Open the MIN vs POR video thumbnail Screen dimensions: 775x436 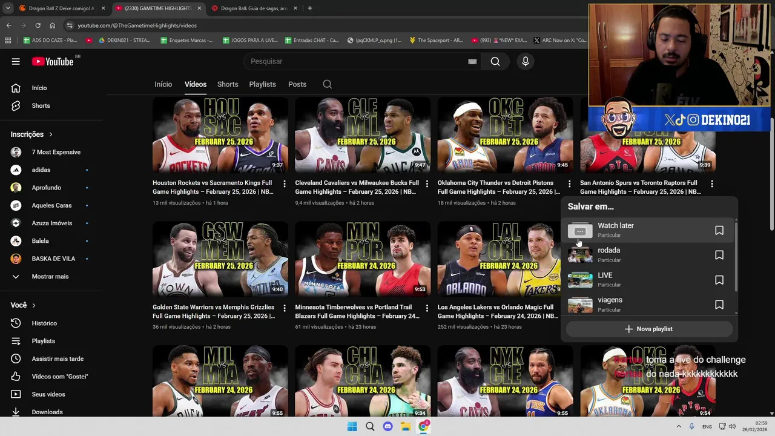(363, 259)
